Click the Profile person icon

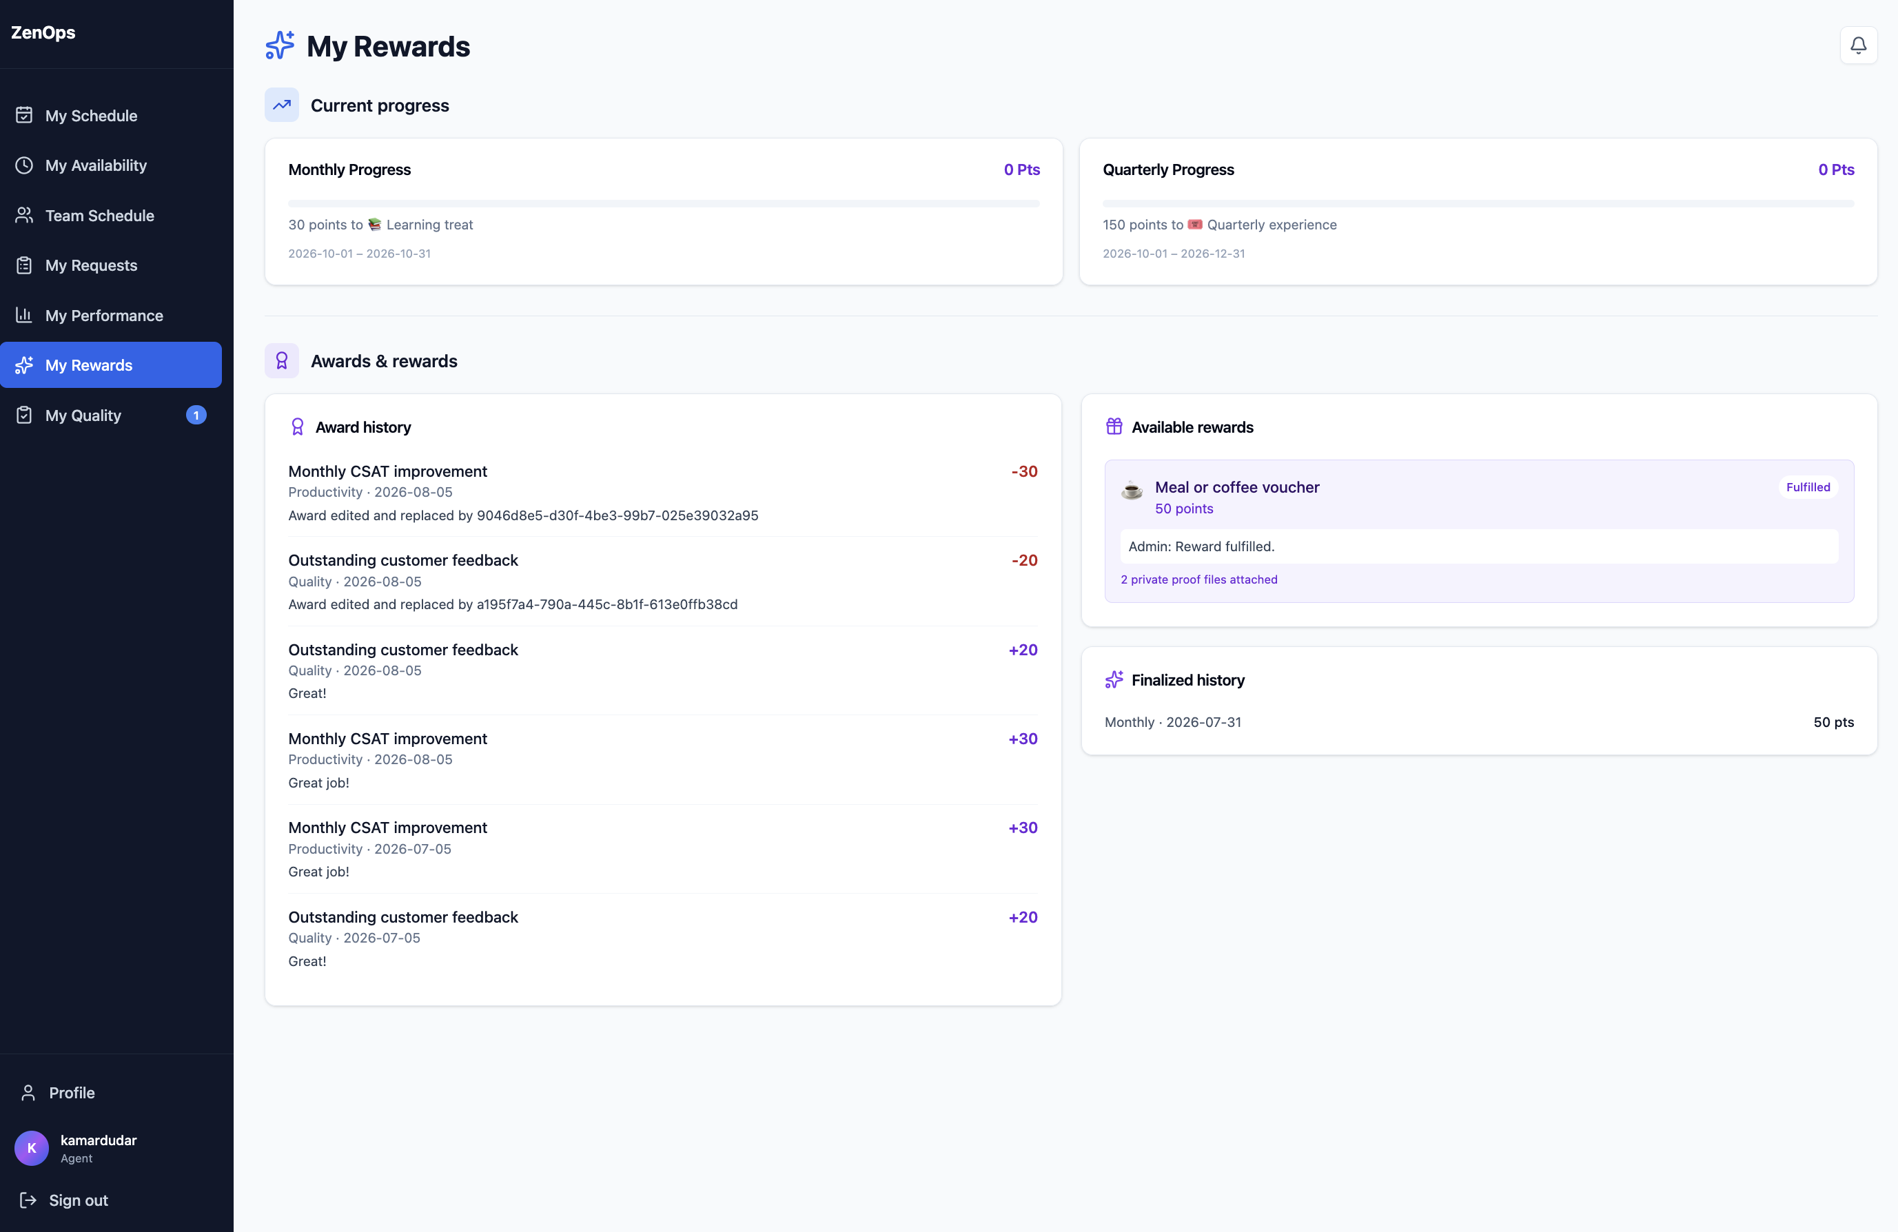tap(28, 1092)
